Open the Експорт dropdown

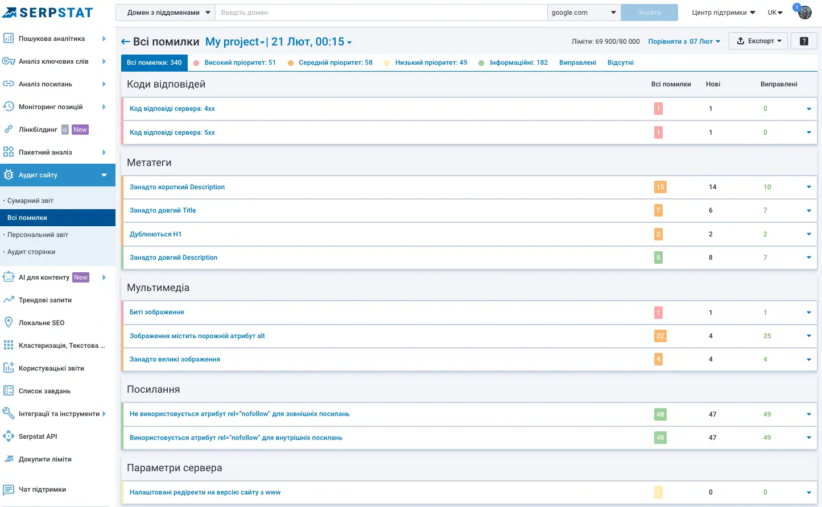(758, 41)
